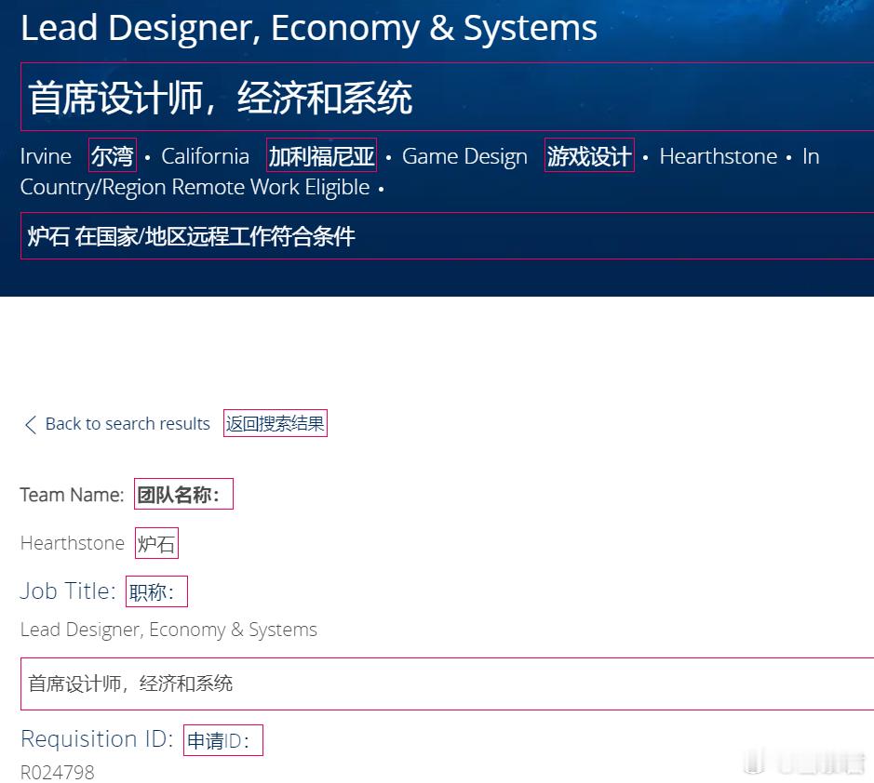Click the R024798 requisition number
The width and height of the screenshot is (874, 783).
(58, 773)
